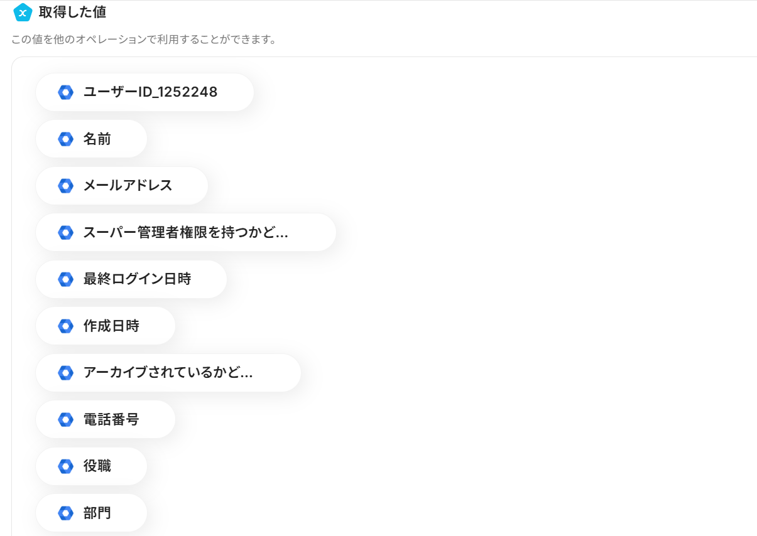Click the icon beside 作成日時
The height and width of the screenshot is (536, 757).
point(65,326)
